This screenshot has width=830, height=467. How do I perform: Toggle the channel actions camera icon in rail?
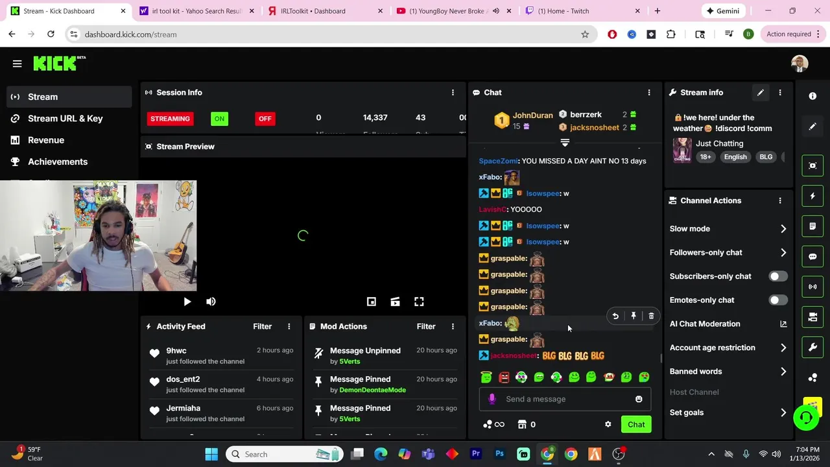click(x=812, y=317)
